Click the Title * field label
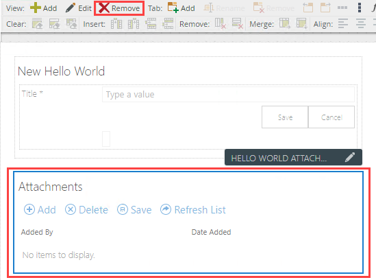 tap(32, 93)
